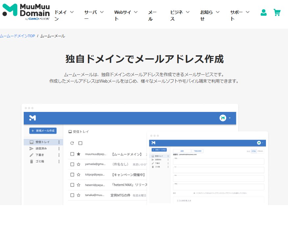Screen dimensions: 288x238
Task: Expand the ドメイン dropdown menu
Action: click(x=72, y=12)
